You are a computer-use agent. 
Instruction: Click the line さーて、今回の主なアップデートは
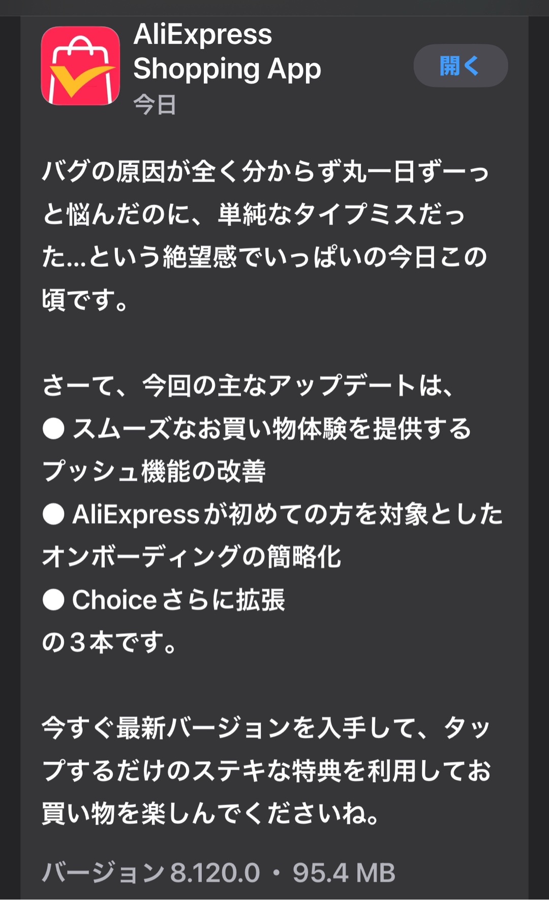247,385
